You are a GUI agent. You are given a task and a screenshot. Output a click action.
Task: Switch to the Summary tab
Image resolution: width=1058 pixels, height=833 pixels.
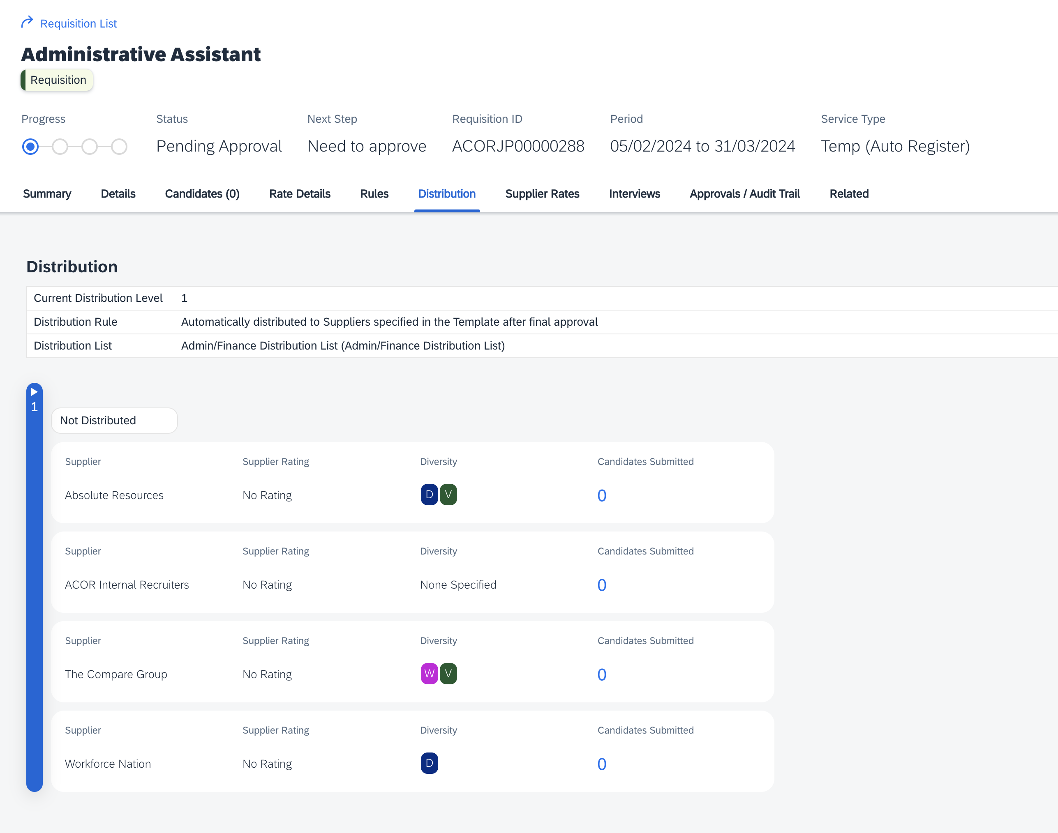click(47, 193)
